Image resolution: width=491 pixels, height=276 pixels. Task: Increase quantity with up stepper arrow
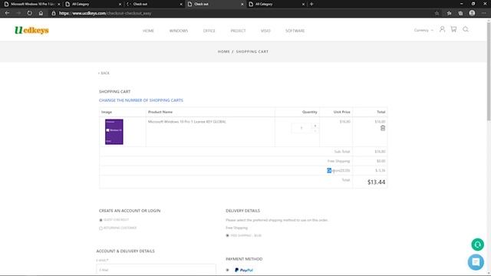[315, 126]
